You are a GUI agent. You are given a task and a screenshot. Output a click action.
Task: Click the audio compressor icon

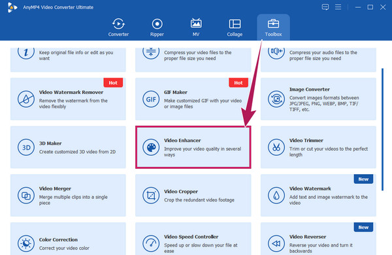tap(276, 53)
